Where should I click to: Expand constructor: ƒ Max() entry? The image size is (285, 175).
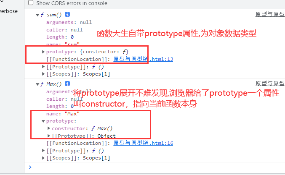[x=49, y=128]
